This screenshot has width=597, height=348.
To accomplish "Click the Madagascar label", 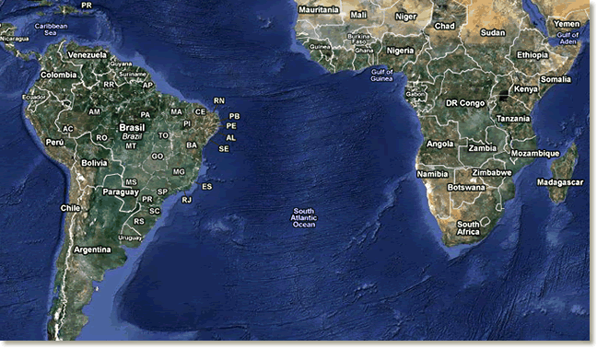I will point(560,182).
